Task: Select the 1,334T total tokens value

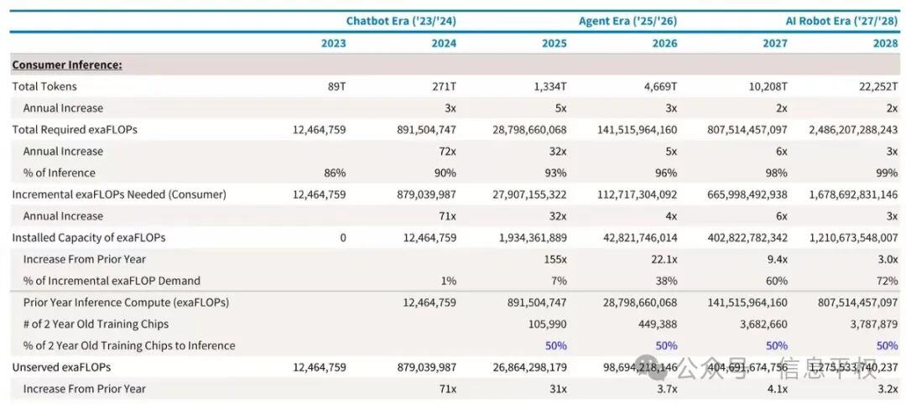Action: (x=549, y=86)
